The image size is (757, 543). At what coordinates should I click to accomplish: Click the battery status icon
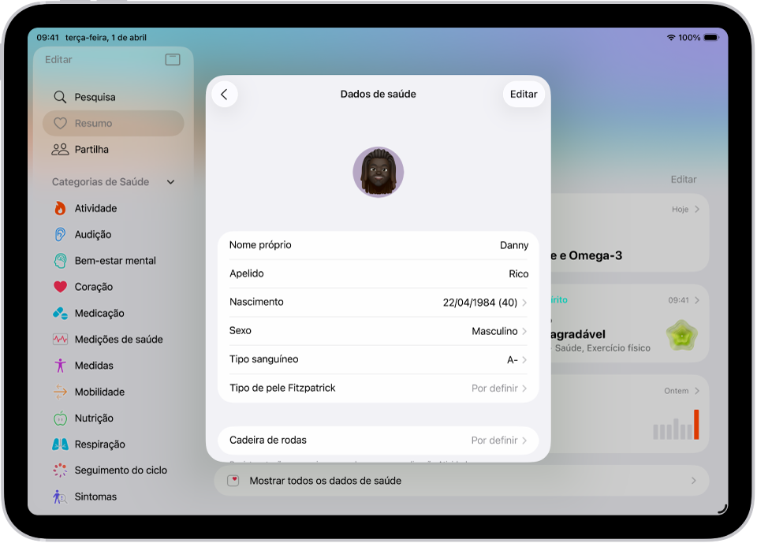711,37
